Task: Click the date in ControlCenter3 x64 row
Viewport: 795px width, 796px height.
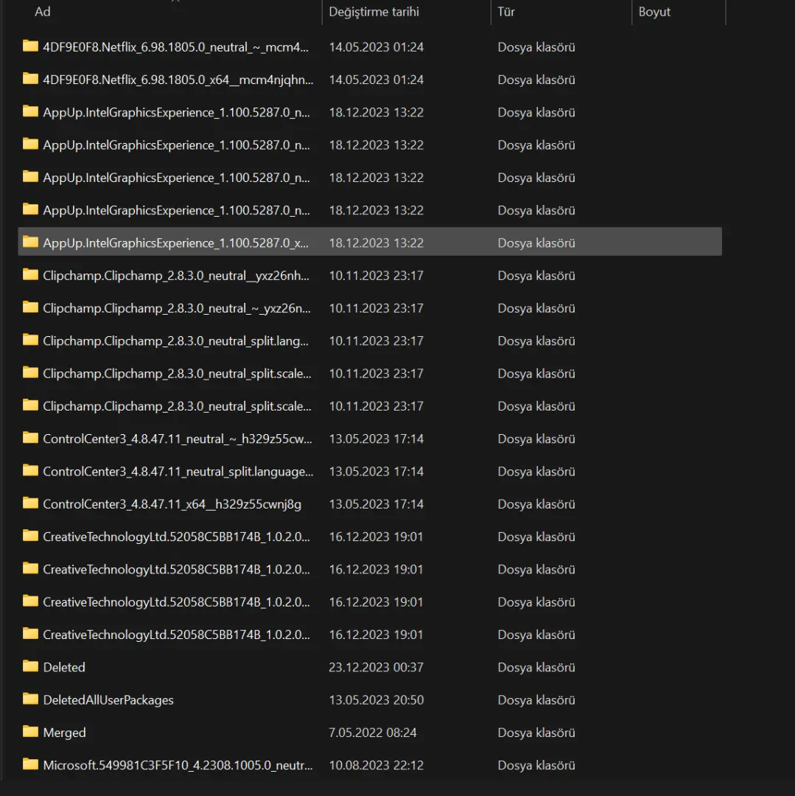Action: point(376,504)
